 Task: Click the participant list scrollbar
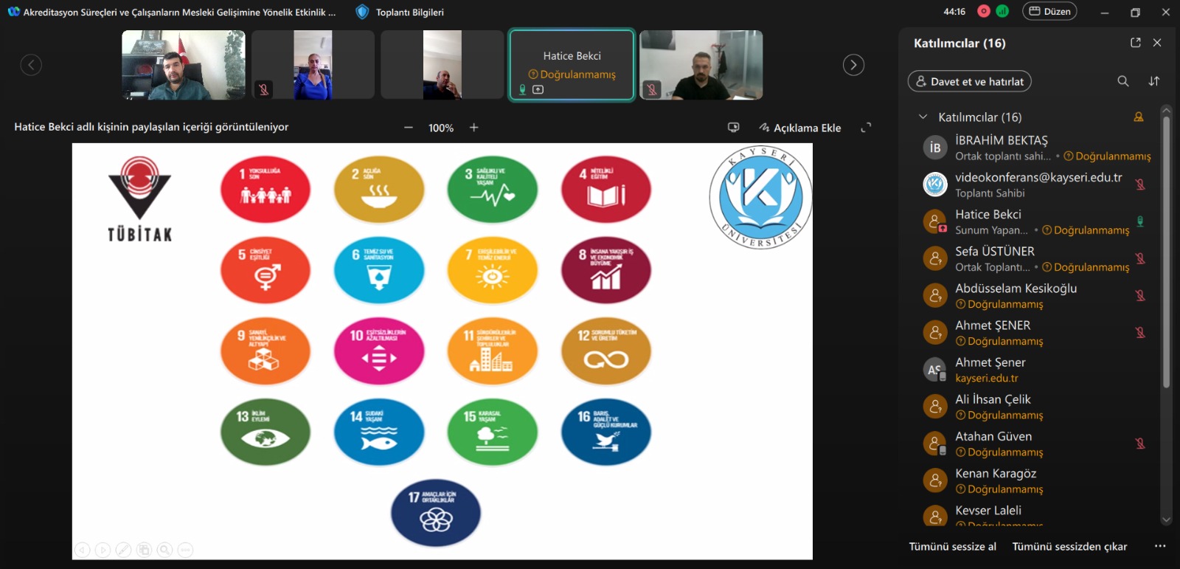(1166, 251)
